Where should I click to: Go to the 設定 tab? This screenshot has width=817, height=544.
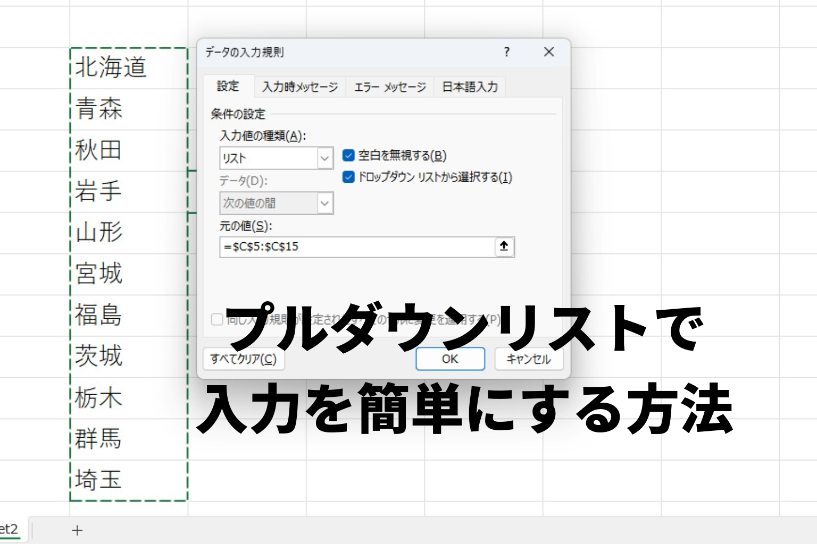(228, 86)
